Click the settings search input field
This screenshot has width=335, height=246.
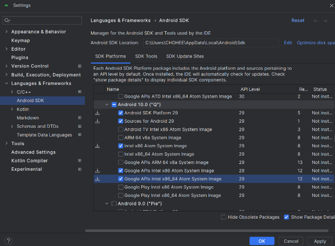tap(42, 20)
